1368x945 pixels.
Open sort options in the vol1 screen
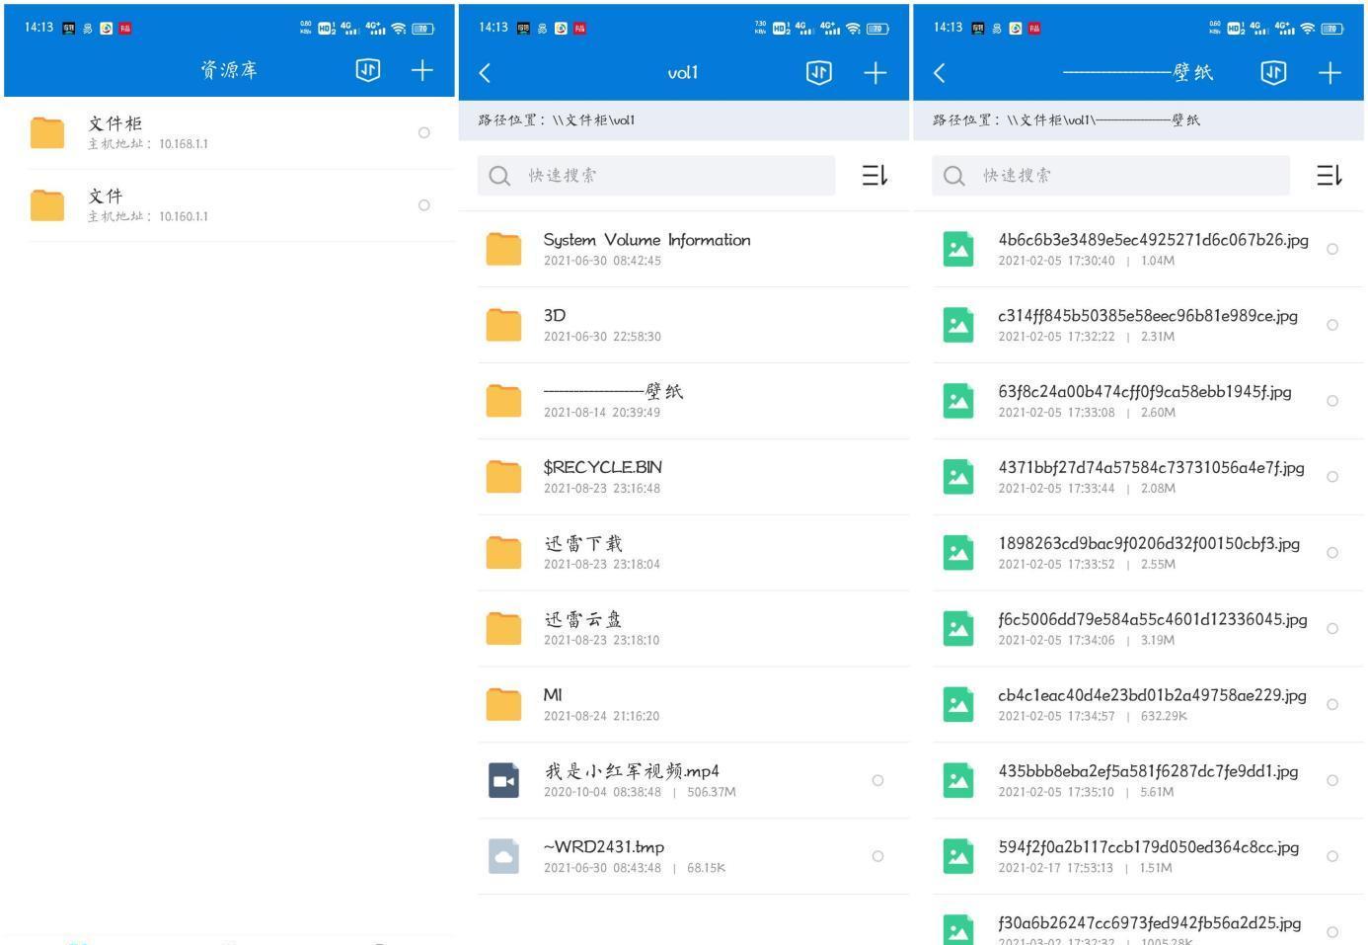point(874,175)
